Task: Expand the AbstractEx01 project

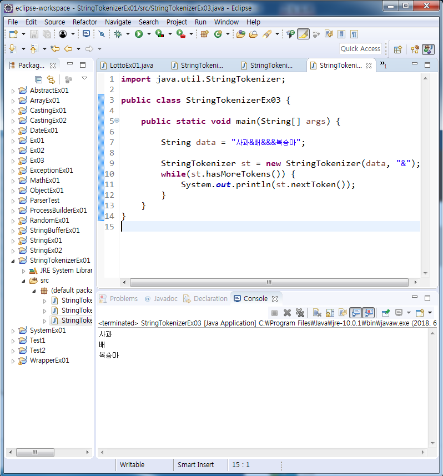Action: 13,91
